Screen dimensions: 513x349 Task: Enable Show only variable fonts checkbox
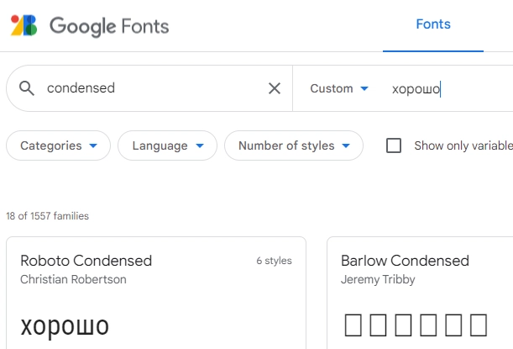[394, 145]
